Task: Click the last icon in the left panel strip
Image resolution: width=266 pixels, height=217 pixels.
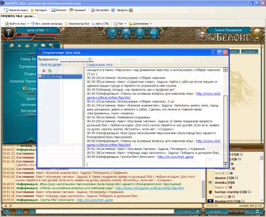Action: [51, 46]
